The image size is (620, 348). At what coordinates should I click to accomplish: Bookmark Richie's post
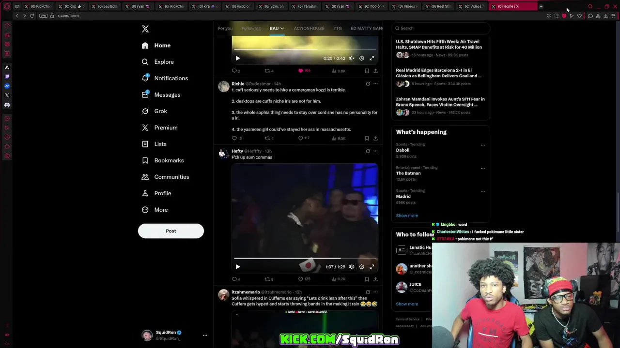tap(367, 138)
